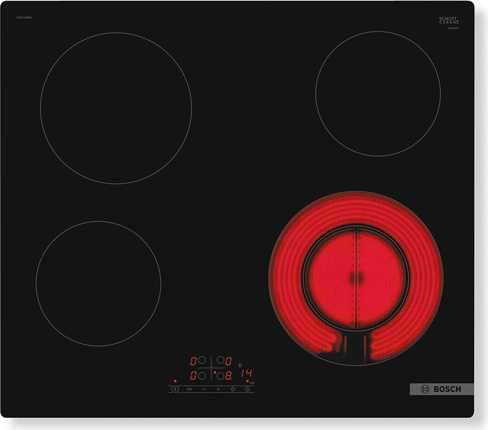Tap the child lock key symbol
The image size is (488, 430).
pos(190,390)
